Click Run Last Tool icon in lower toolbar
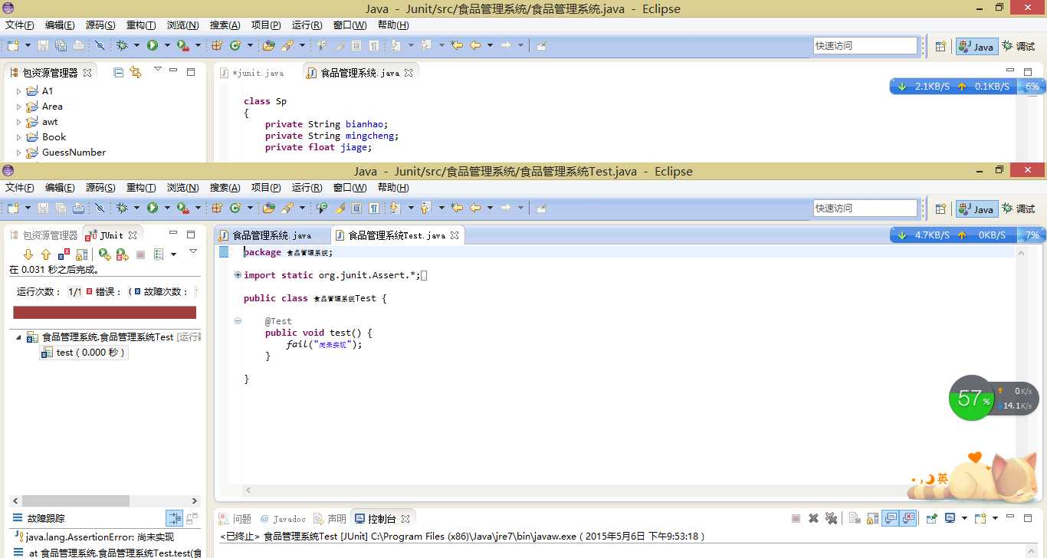The height and width of the screenshot is (558, 1047). [x=183, y=208]
